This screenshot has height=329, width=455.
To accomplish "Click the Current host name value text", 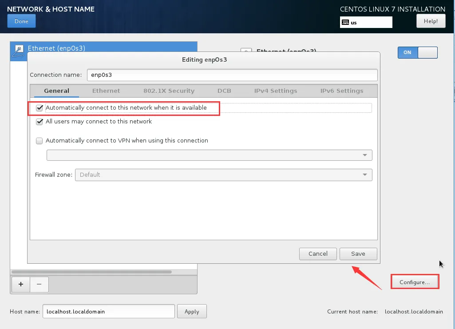I will tap(414, 312).
